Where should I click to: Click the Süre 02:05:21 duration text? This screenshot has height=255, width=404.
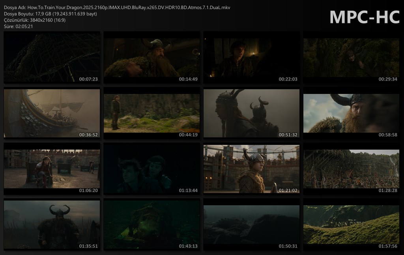point(19,26)
